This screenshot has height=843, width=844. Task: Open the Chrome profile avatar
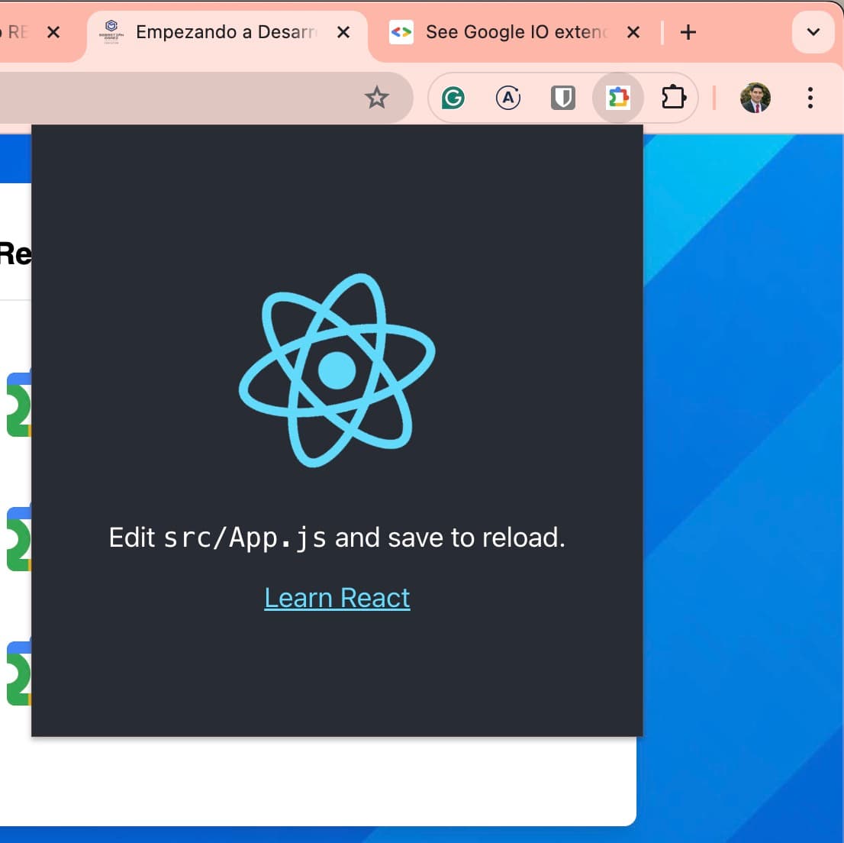[755, 98]
